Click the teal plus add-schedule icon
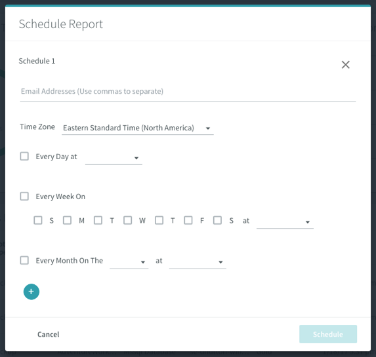This screenshot has height=357, width=376. [31, 291]
